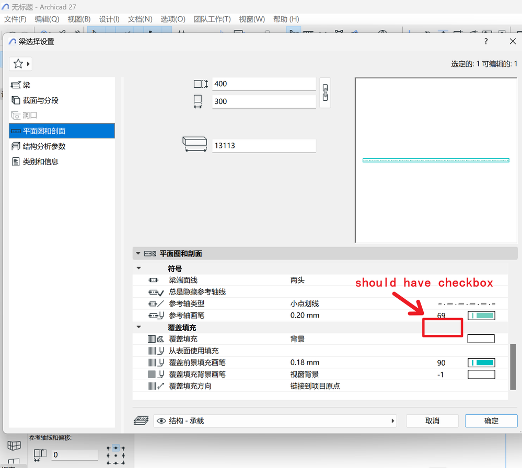Open the 视图(B) menu
Viewport: 522px width, 468px height.
point(79,19)
